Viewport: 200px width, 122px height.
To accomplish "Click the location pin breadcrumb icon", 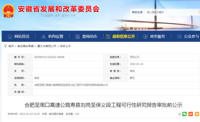I will coord(5,46).
